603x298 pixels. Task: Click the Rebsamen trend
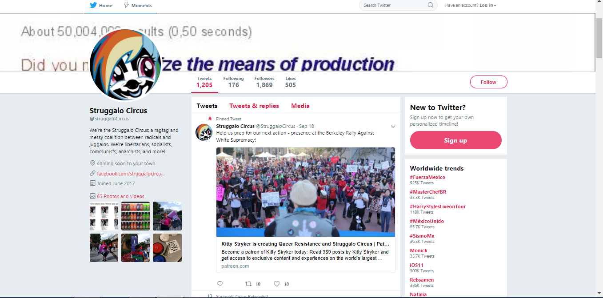(421, 280)
